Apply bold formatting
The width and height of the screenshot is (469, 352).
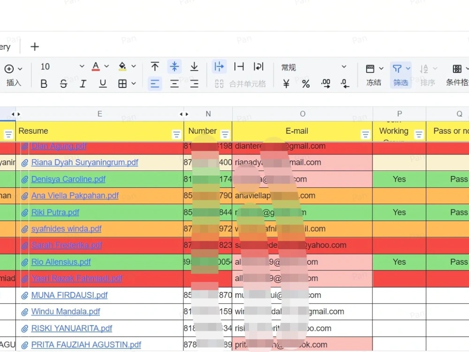[44, 84]
